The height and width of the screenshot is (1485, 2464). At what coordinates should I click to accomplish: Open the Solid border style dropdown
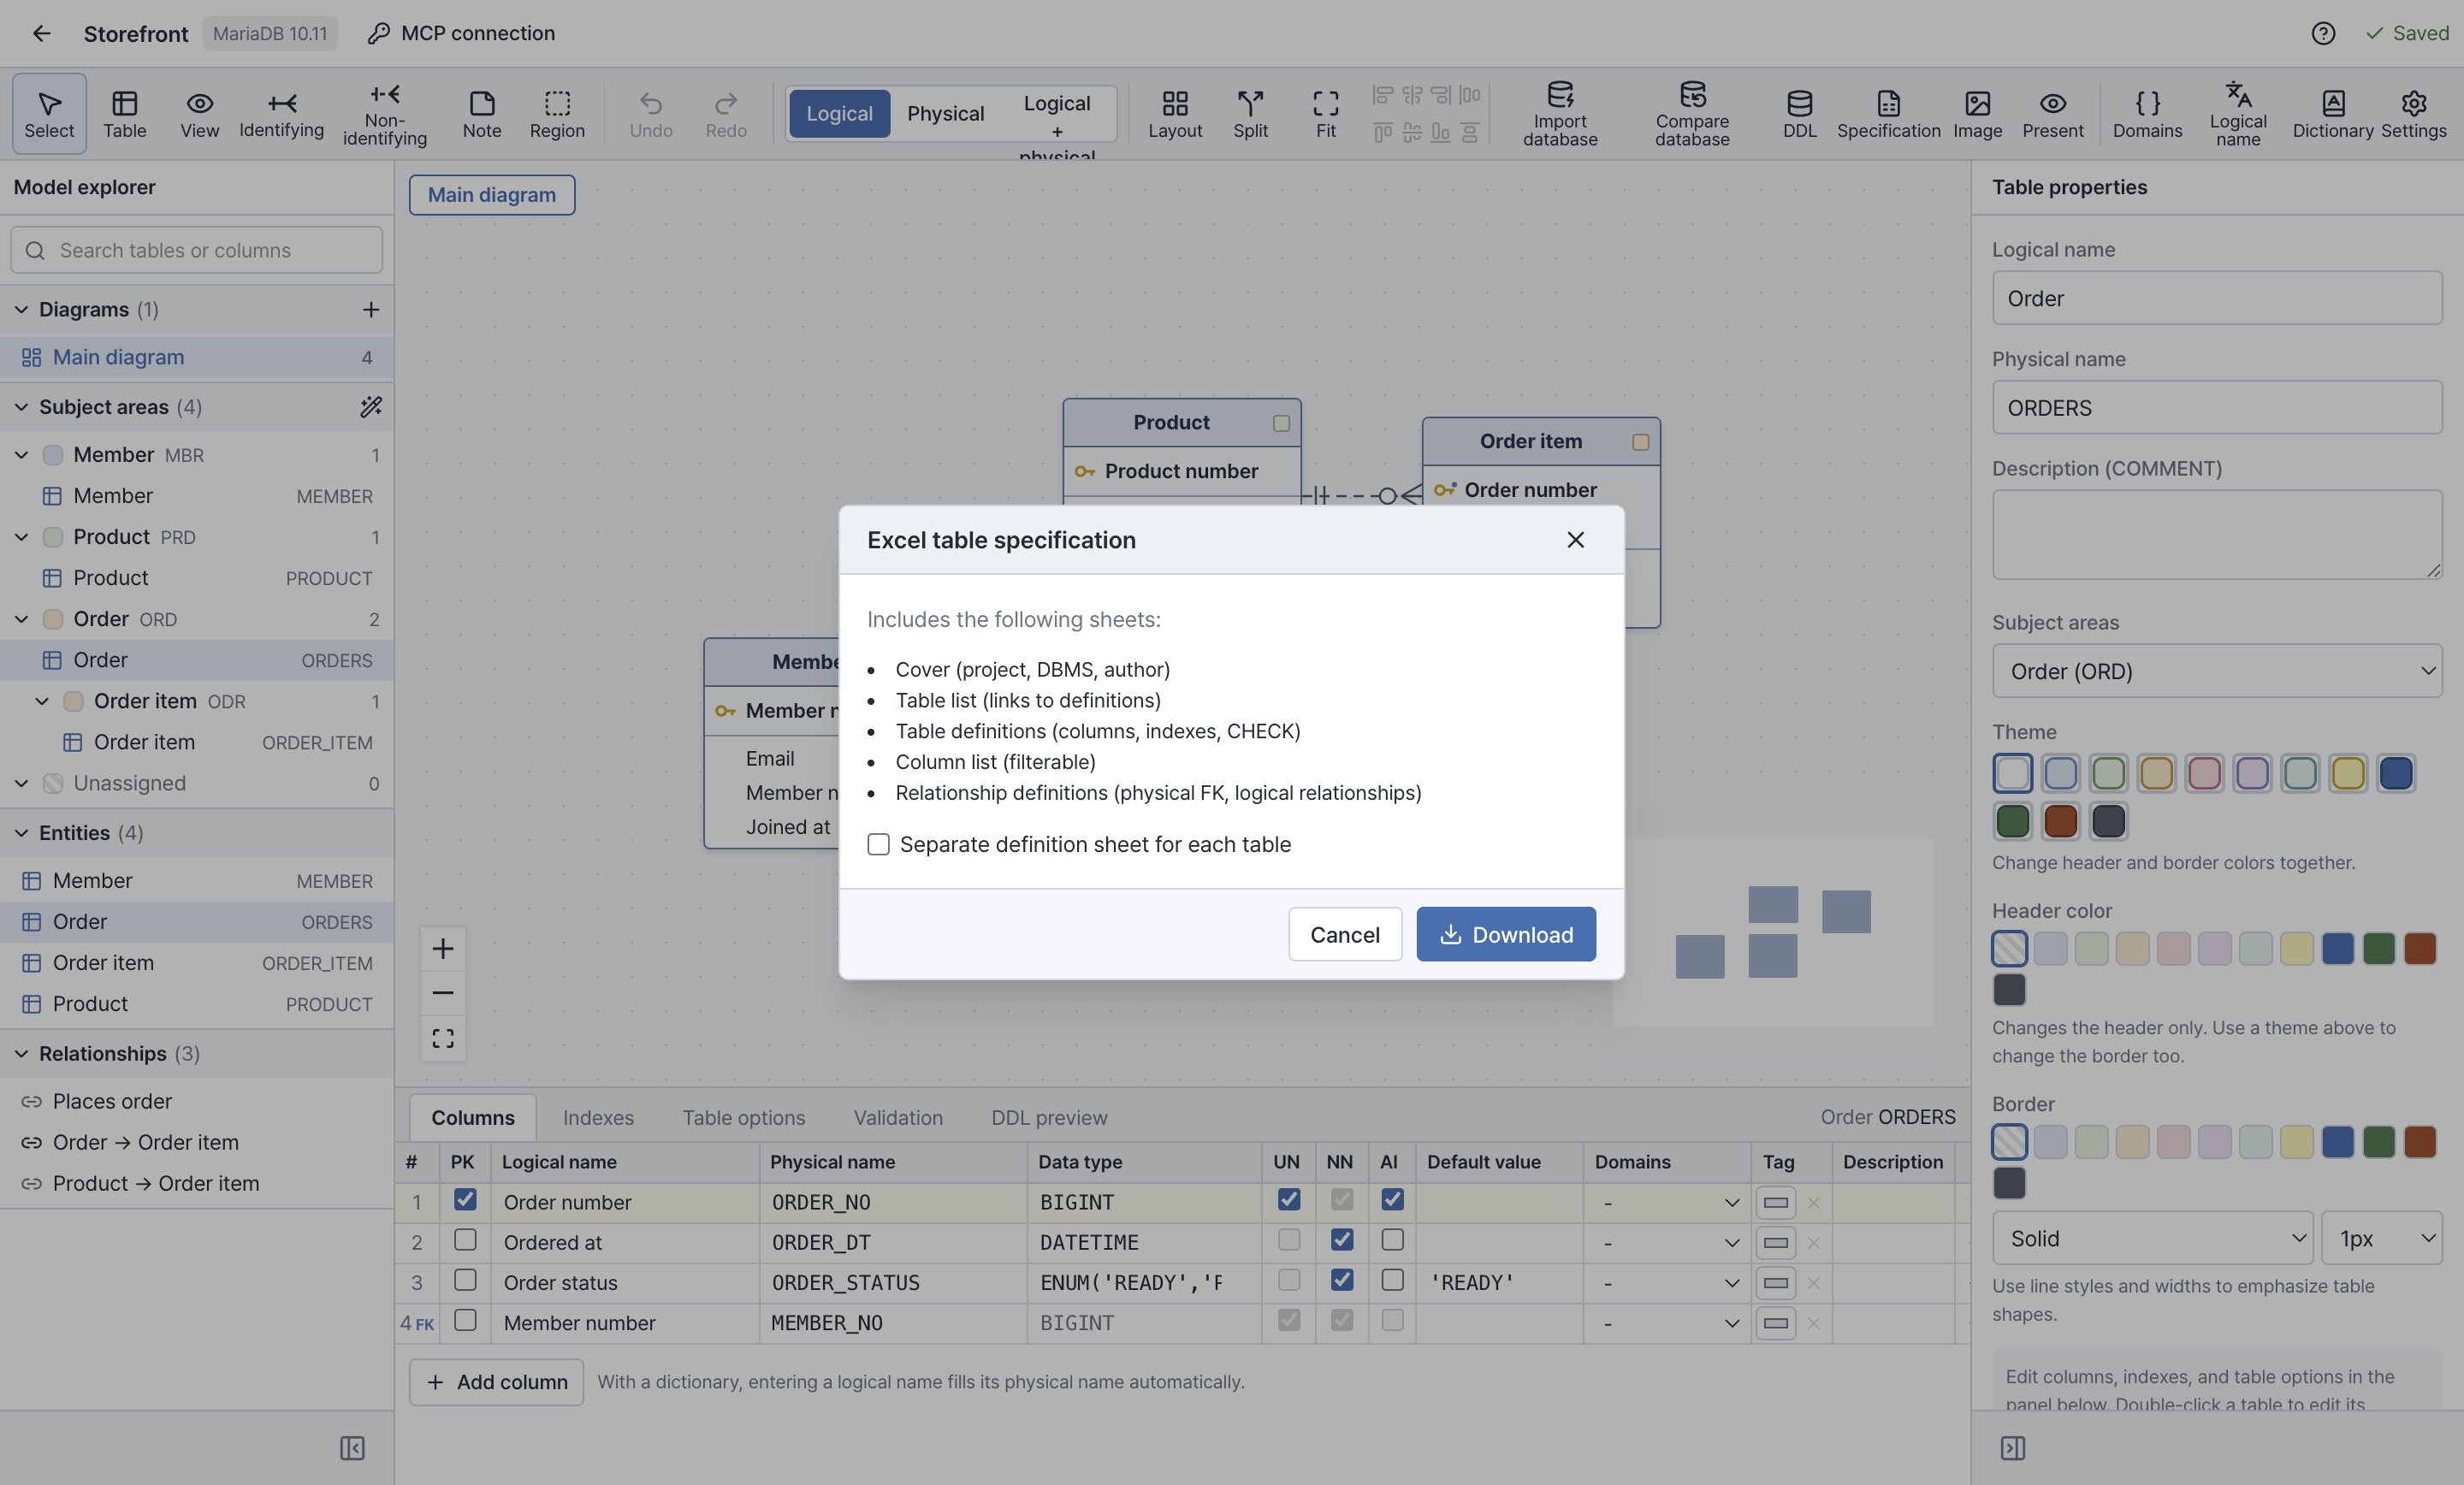coord(2153,1238)
